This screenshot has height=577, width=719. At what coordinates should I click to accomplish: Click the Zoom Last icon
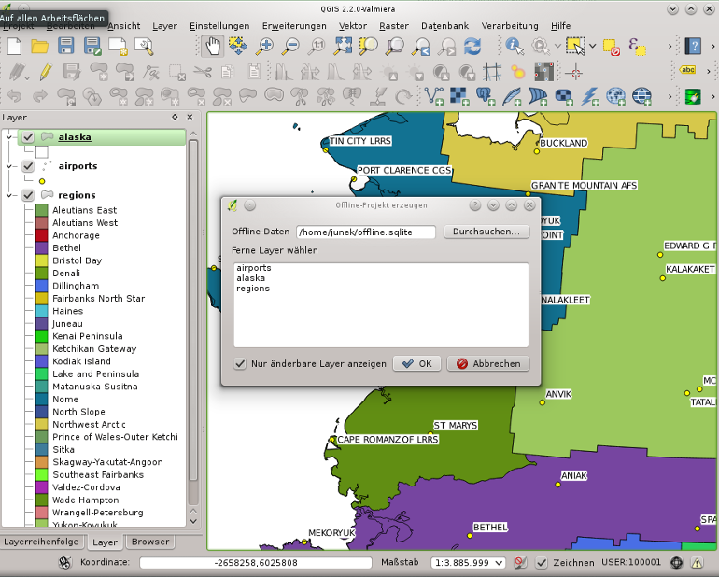coord(421,47)
